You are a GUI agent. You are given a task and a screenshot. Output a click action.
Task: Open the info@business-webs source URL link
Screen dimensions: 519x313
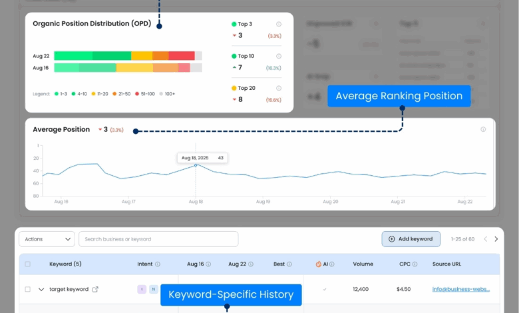click(460, 290)
